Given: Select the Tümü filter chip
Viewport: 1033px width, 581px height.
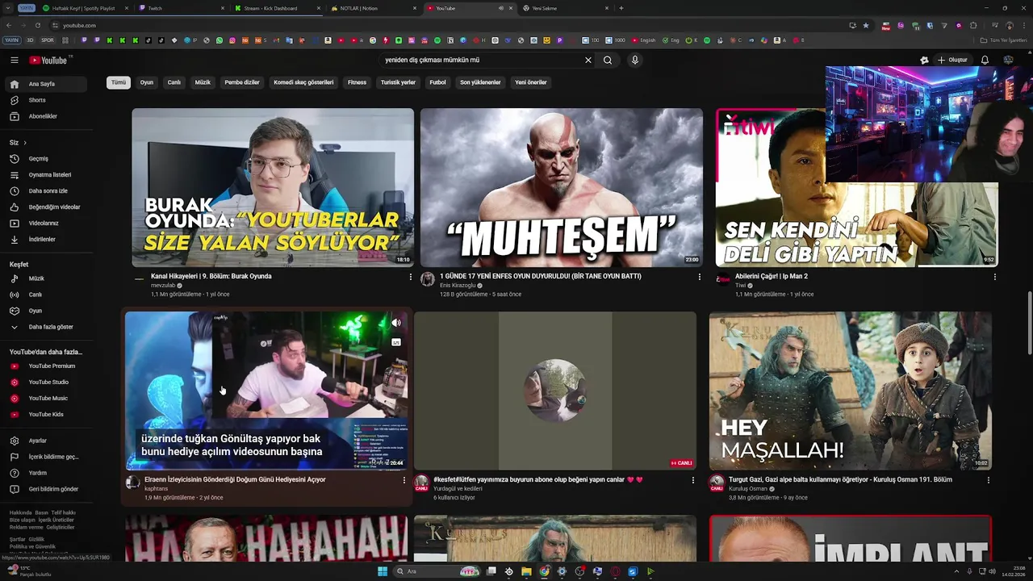Looking at the screenshot, I should pyautogui.click(x=119, y=82).
